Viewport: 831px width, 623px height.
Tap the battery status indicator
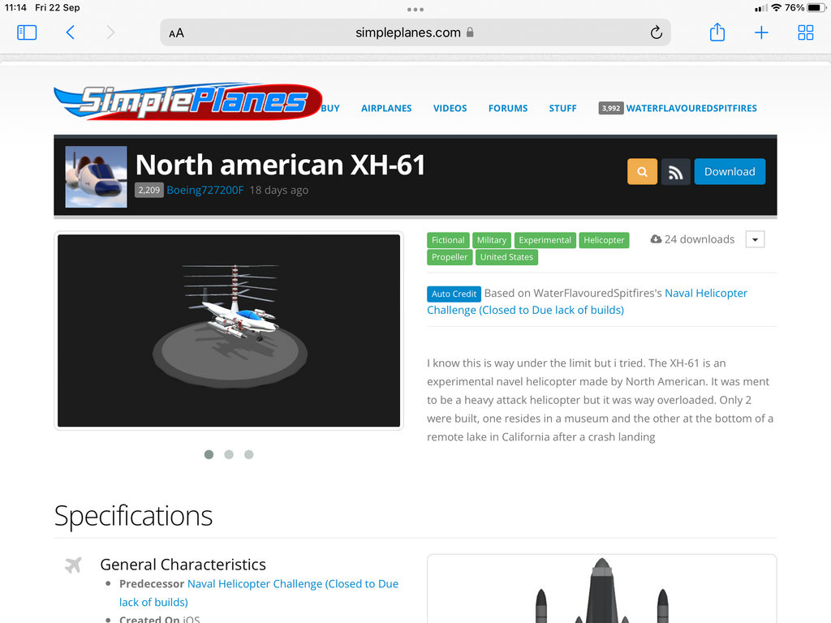(x=816, y=8)
